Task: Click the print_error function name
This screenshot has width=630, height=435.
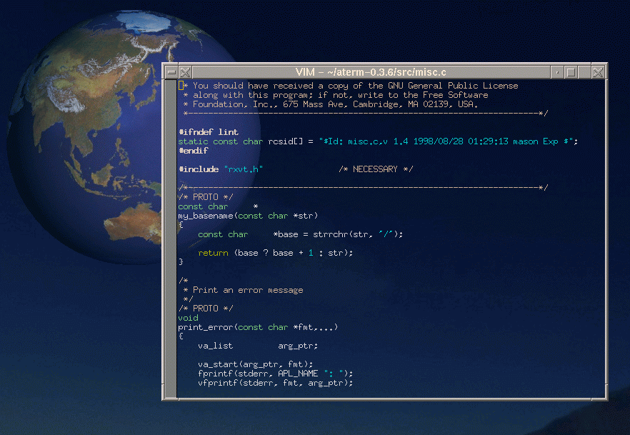Action: coord(206,327)
